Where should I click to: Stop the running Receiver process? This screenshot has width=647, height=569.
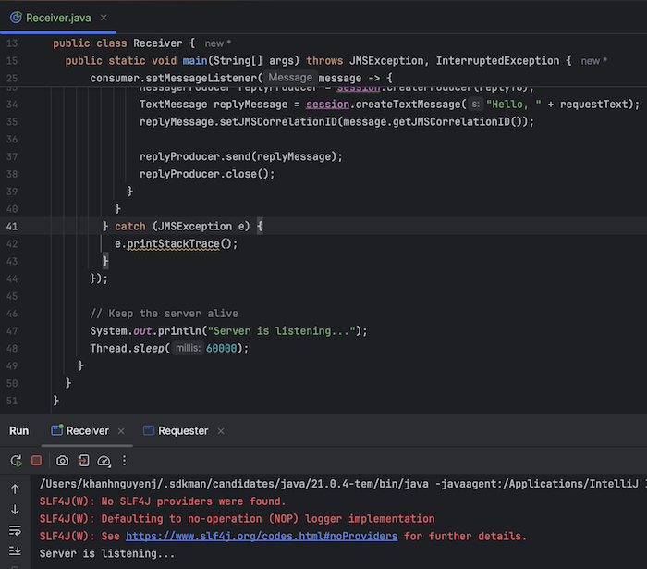coord(36,461)
